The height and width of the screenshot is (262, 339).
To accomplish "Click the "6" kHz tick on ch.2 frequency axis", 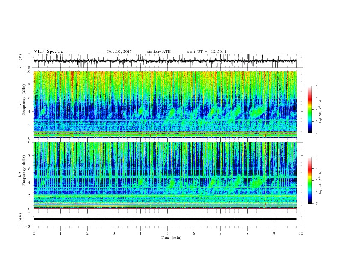I will click(x=30, y=169).
